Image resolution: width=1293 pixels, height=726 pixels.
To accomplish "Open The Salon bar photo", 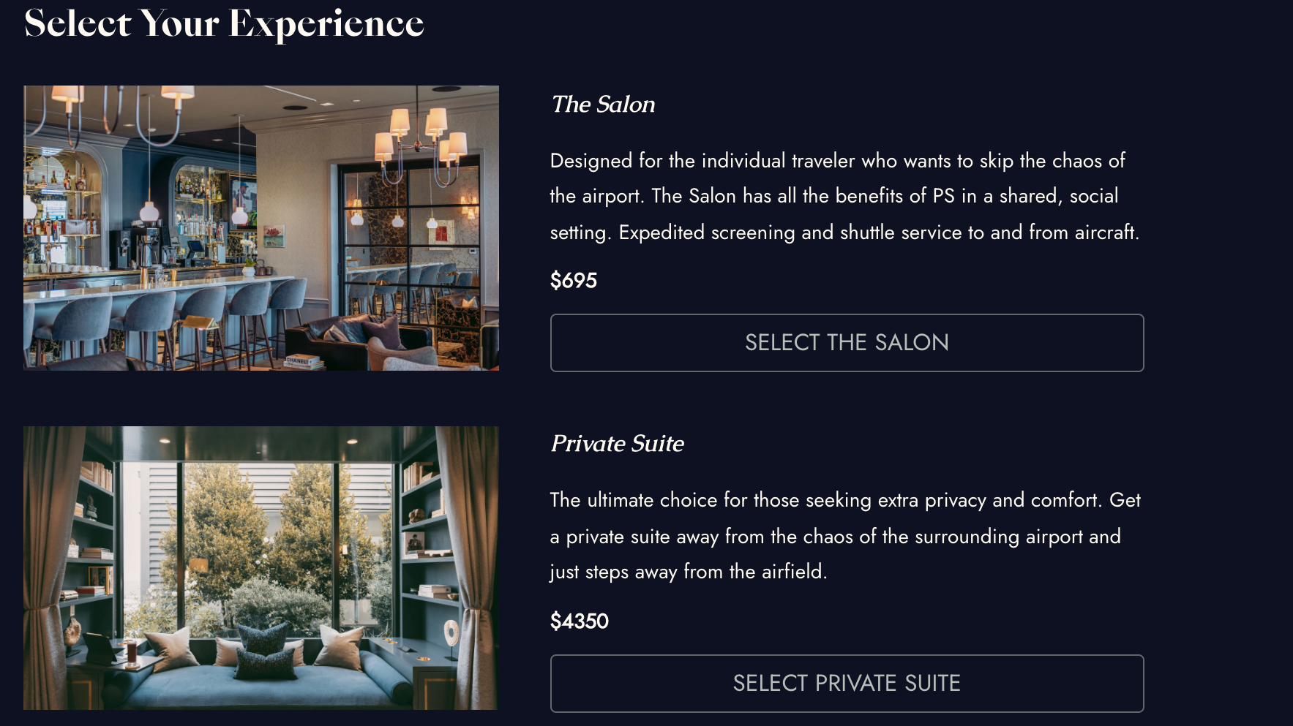I will [261, 227].
